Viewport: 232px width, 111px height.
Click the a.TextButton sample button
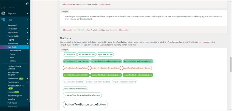pos(70,54)
